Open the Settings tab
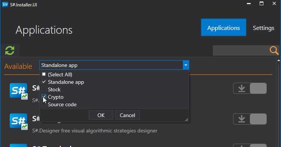Viewport: 281px width, 147px height. click(x=263, y=28)
